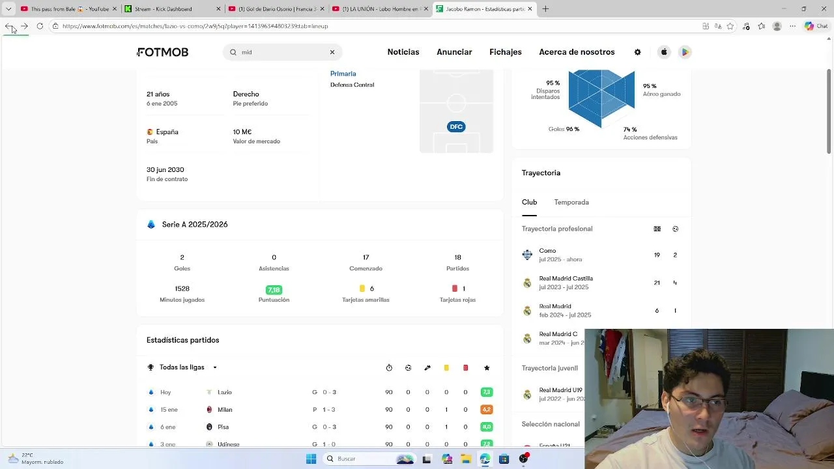This screenshot has height=469, width=834.
Task: Click the goals icon in Trayectoria header
Action: coord(675,229)
